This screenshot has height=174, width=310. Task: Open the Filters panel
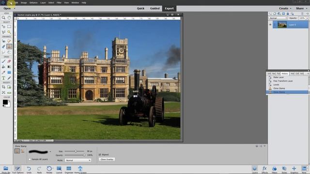point(274,170)
